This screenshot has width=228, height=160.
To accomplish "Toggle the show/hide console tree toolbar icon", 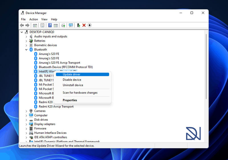I will coord(35,25).
